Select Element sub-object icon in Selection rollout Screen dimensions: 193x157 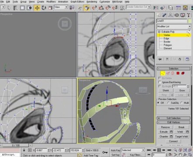tap(183, 73)
